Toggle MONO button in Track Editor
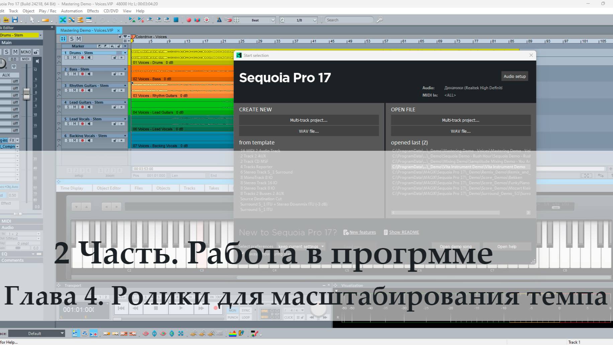Viewport: 613px width, 345px height. tap(25, 52)
